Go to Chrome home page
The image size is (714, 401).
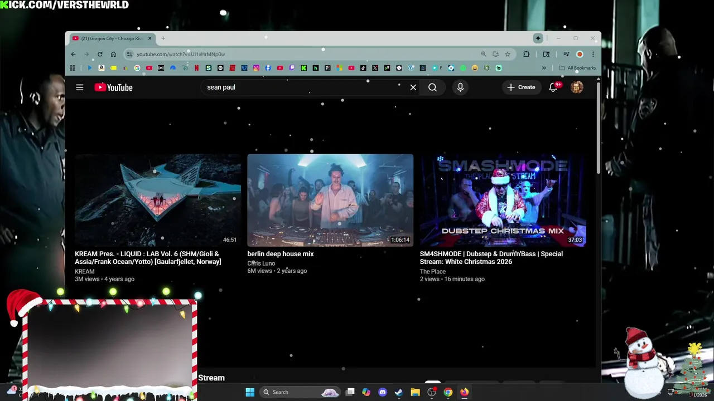[x=113, y=54]
